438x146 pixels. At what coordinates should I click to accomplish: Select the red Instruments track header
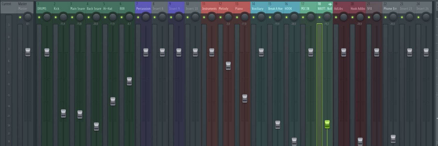click(209, 6)
